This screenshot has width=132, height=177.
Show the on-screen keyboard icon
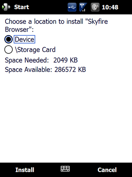tap(65, 169)
